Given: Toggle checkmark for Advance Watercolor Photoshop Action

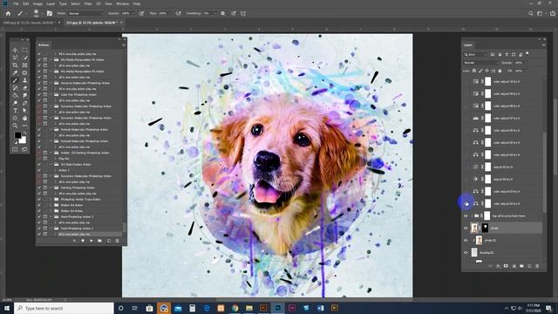Looking at the screenshot, I should click(x=38, y=83).
